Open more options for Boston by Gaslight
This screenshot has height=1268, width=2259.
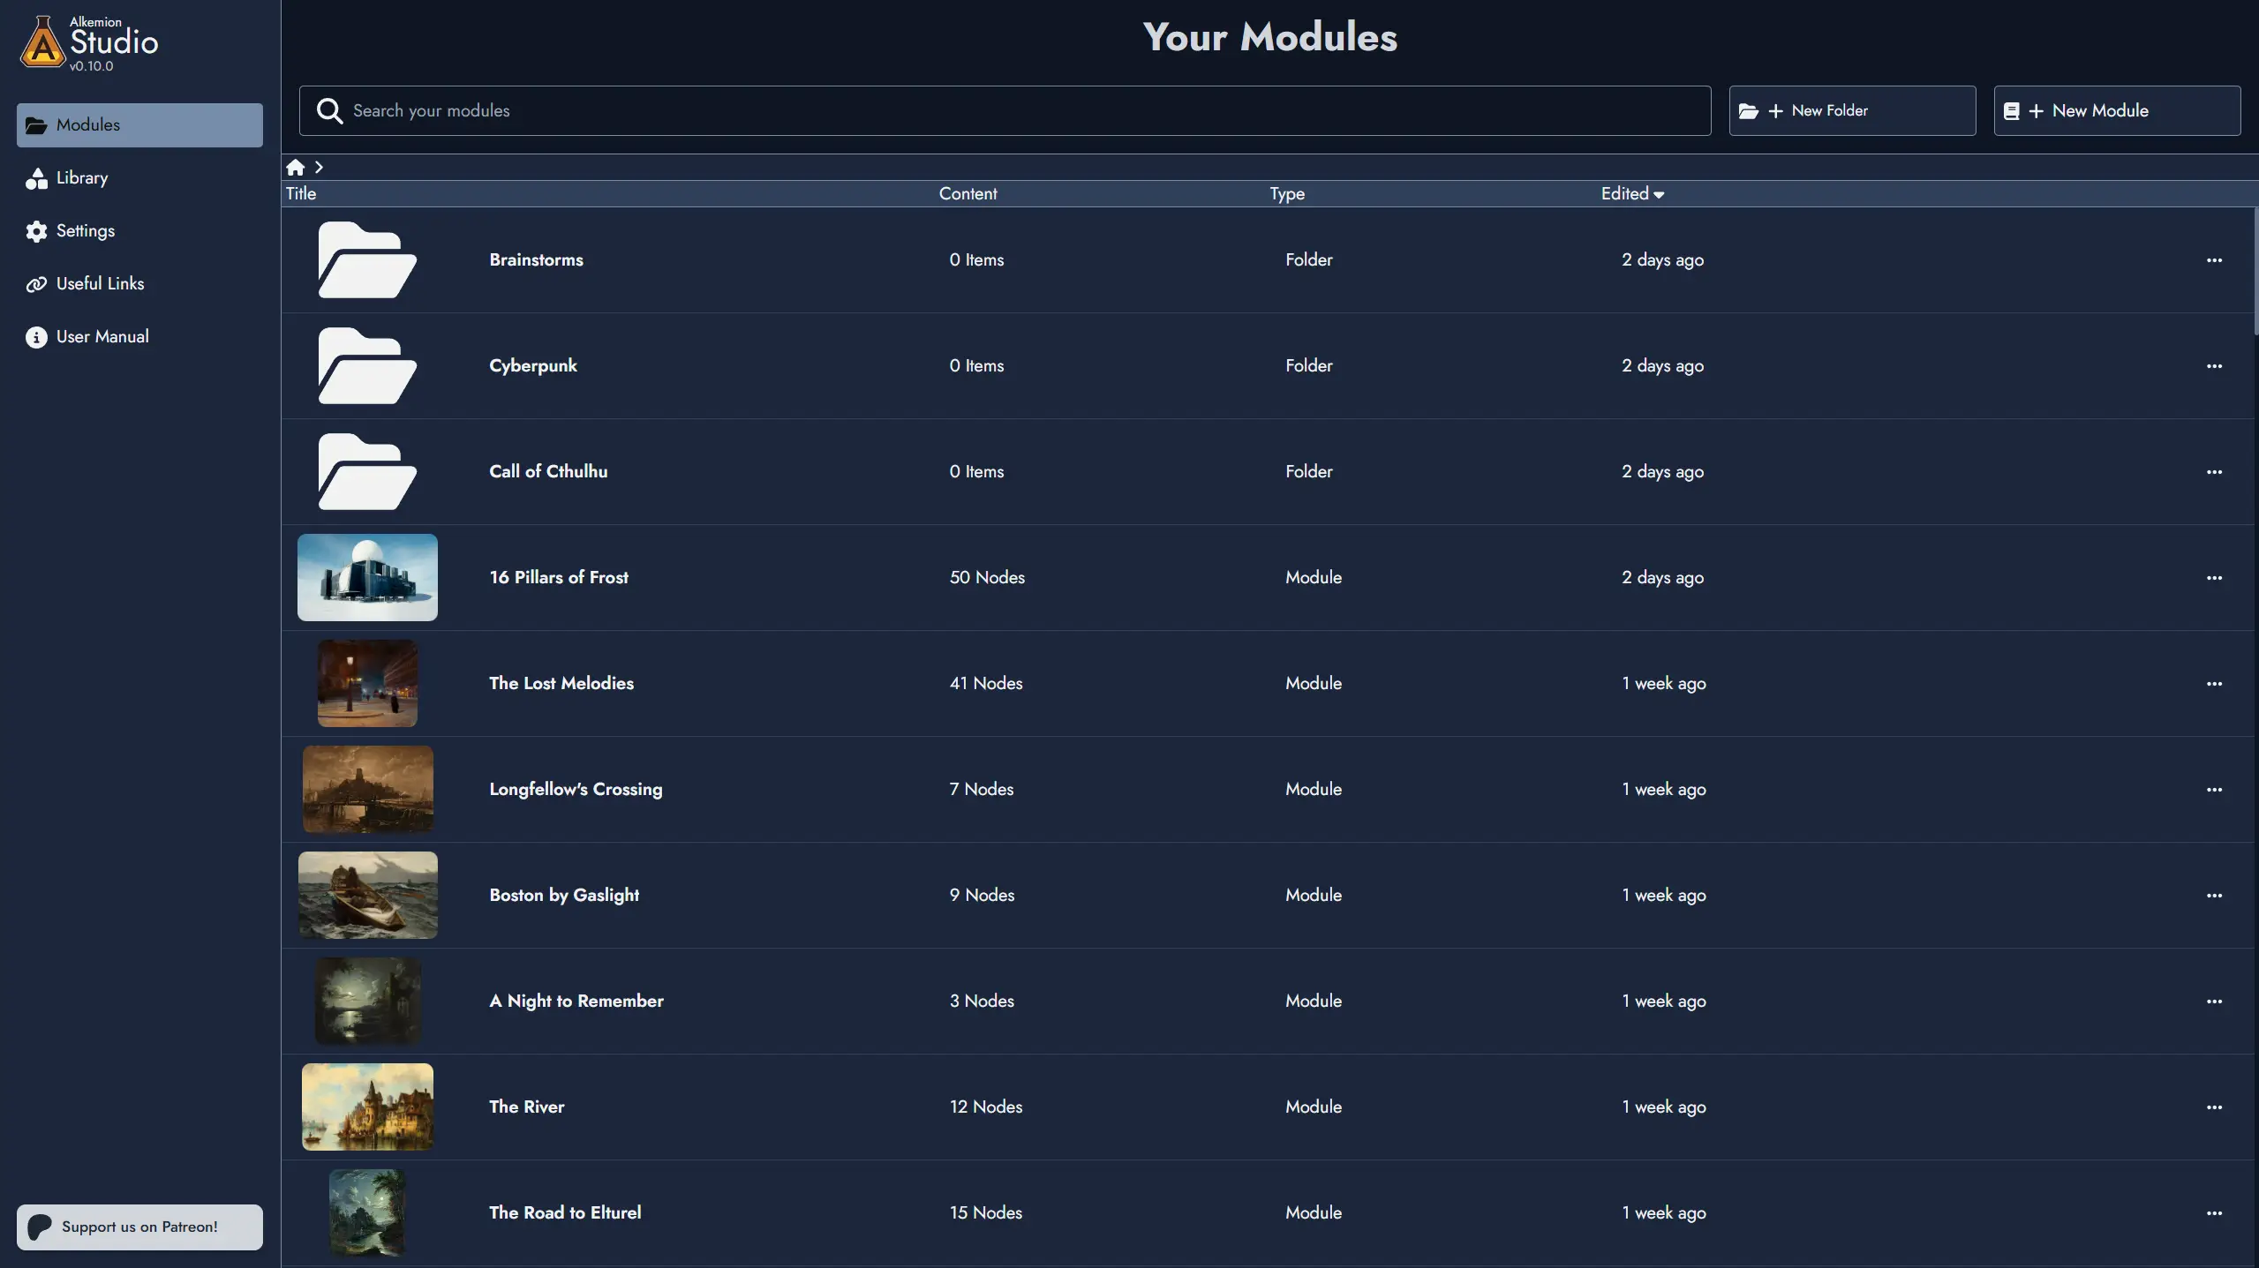click(2214, 895)
